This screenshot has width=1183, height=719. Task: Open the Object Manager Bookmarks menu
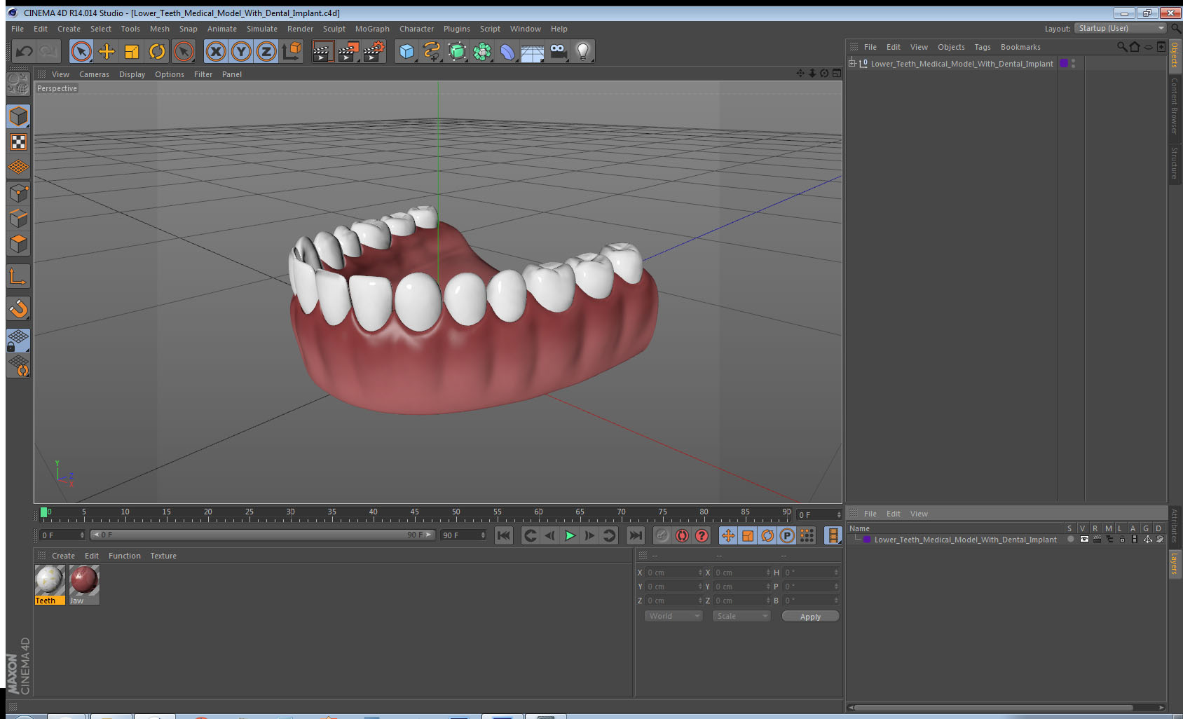click(x=1020, y=47)
